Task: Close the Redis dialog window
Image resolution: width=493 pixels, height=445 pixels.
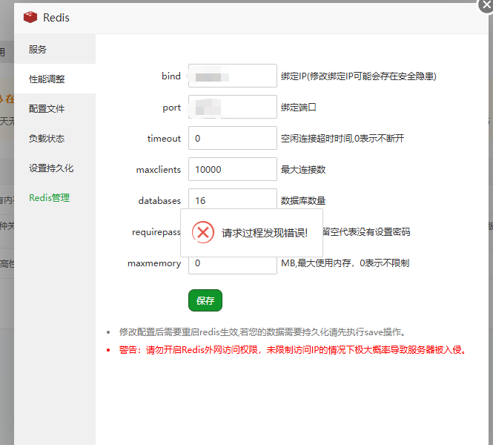Action: [x=486, y=6]
